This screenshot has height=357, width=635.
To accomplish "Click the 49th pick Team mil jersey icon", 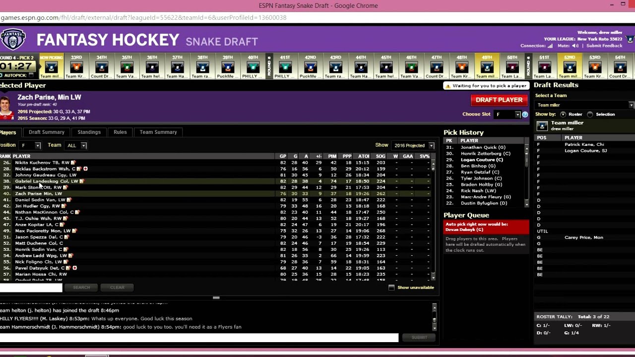I will 487,67.
